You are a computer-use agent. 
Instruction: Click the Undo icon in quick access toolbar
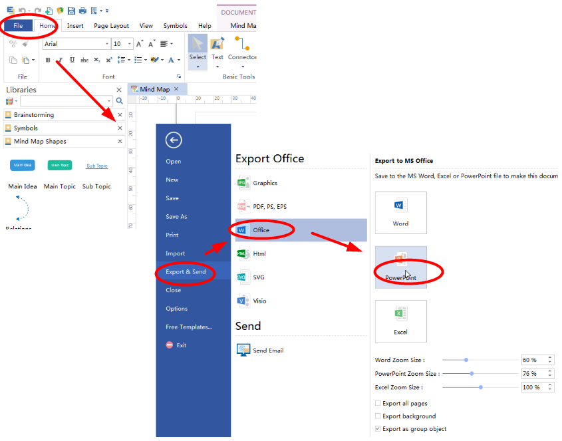pos(23,11)
